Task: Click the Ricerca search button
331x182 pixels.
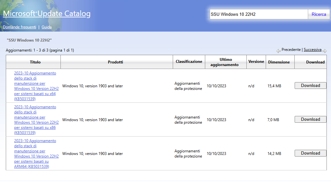Action: click(x=319, y=14)
